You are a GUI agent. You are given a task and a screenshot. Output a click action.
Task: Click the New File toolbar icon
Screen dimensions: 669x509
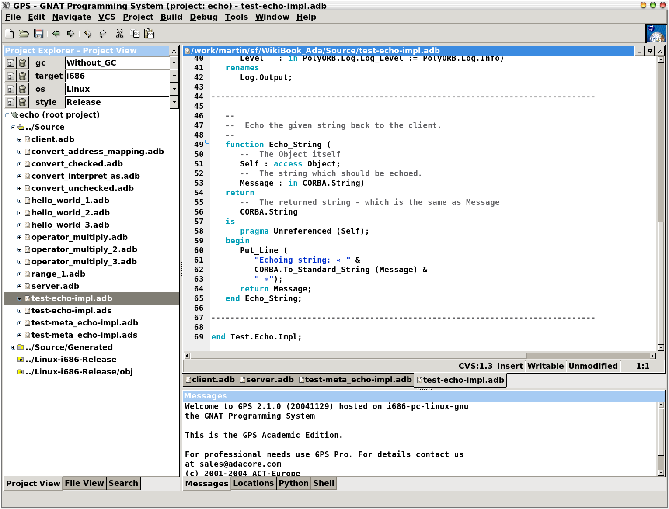coord(9,34)
